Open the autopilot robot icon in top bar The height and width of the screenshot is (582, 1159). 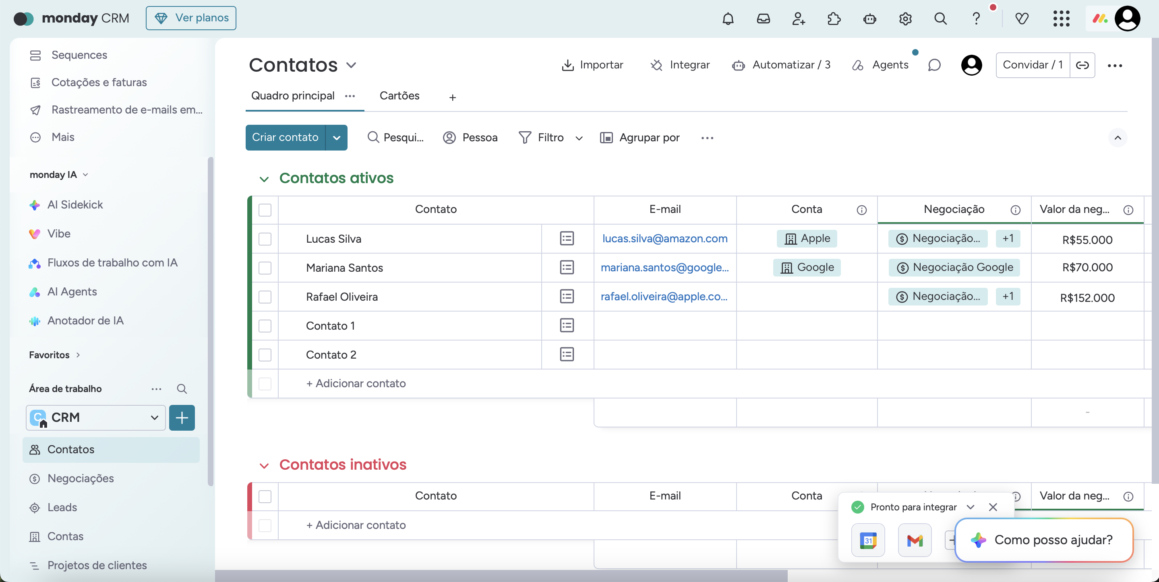870,19
